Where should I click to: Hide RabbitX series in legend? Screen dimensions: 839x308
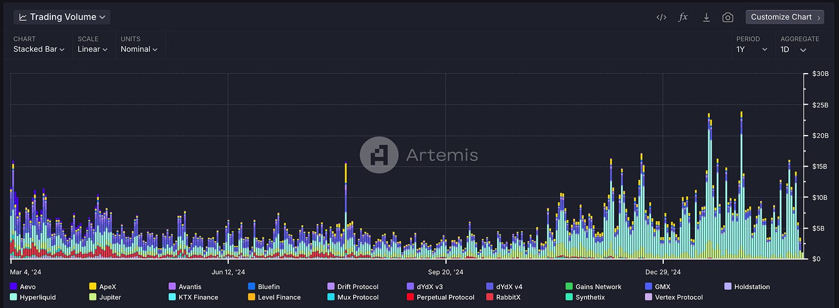point(503,298)
